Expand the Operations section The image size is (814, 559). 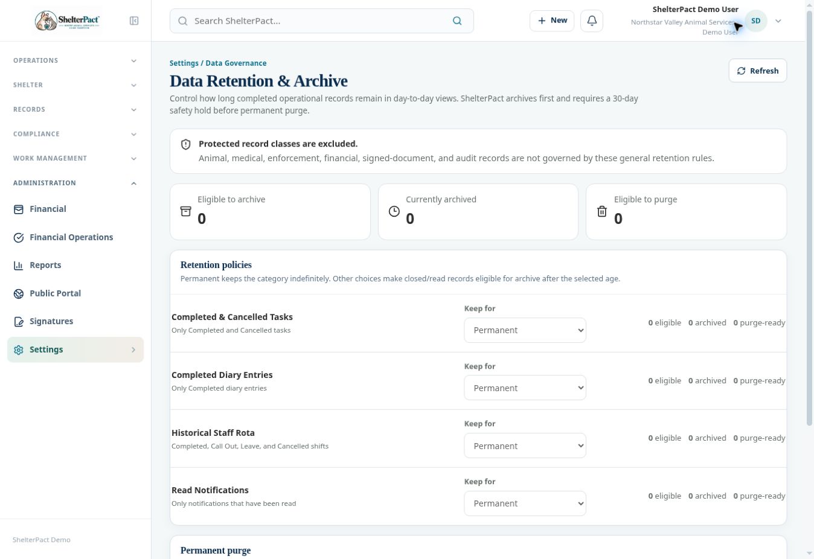coord(75,60)
